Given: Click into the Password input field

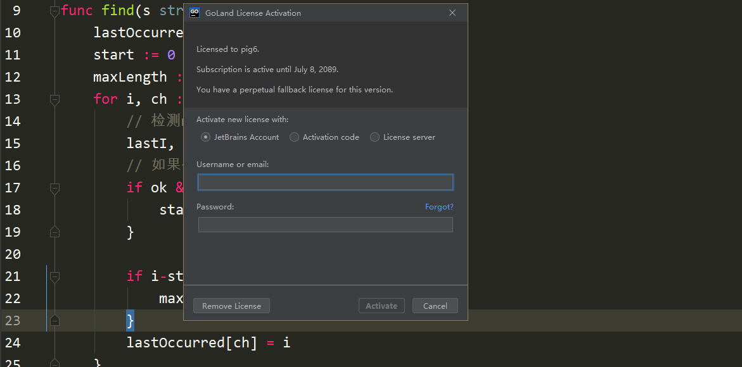Looking at the screenshot, I should coord(326,225).
